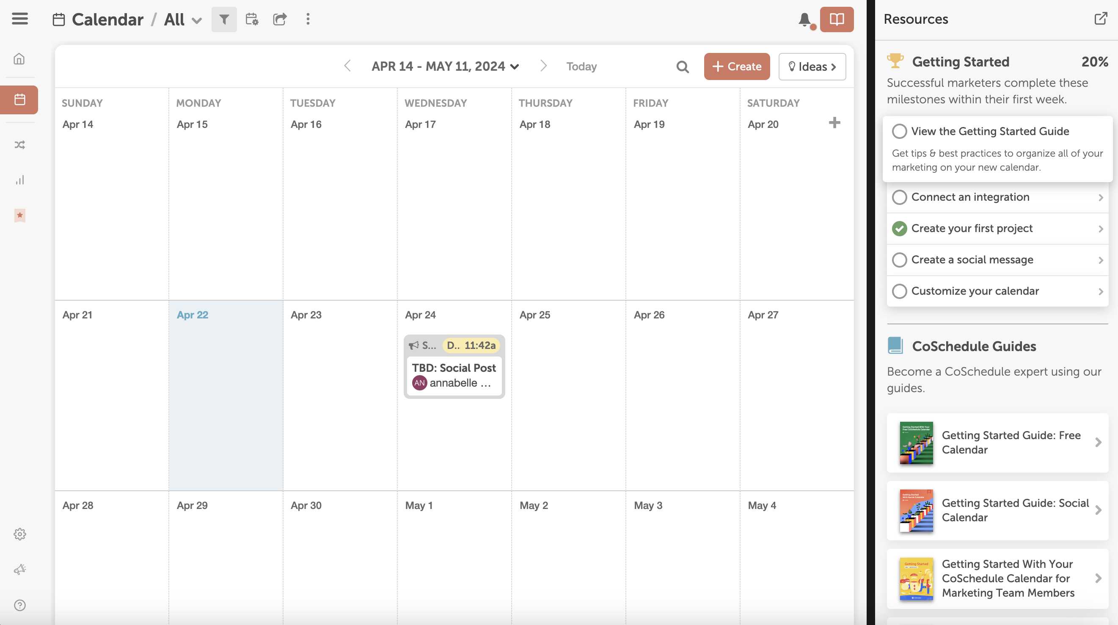The width and height of the screenshot is (1118, 625).
Task: Toggle the 'Create a social message' checkbox
Action: 899,259
